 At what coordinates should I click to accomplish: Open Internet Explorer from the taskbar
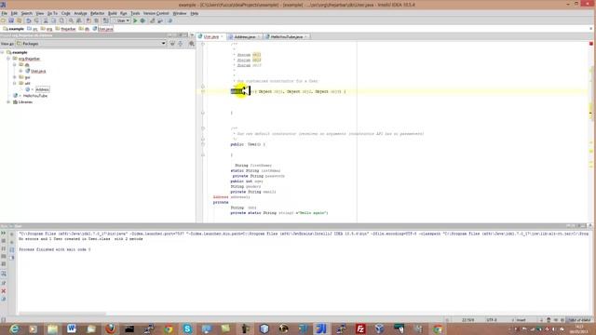[x=14, y=328]
